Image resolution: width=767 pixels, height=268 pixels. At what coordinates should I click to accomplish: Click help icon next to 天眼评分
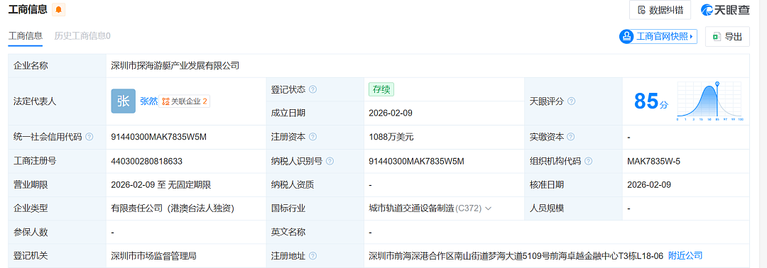click(x=571, y=101)
